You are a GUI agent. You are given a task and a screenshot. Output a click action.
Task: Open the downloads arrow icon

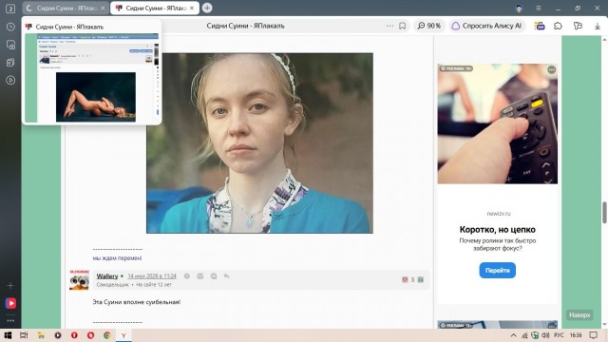598,26
